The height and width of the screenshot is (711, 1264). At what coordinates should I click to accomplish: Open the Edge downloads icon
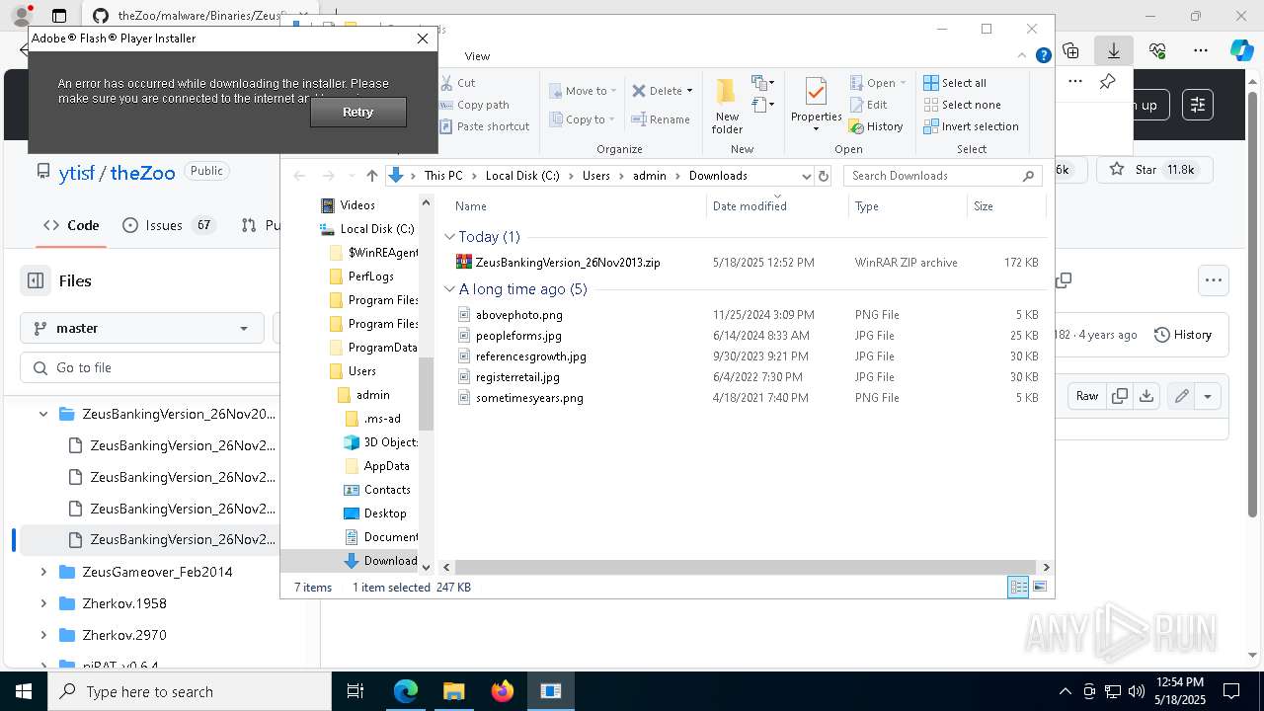1114,50
